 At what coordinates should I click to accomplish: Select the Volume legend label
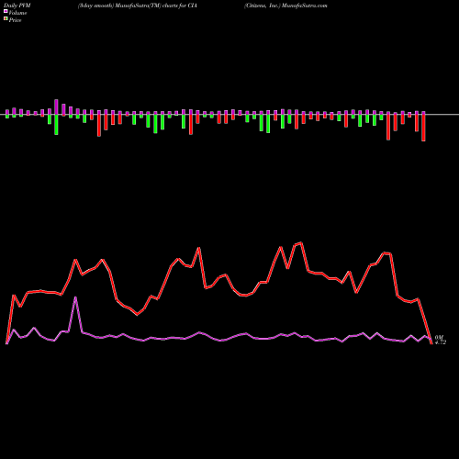17,13
